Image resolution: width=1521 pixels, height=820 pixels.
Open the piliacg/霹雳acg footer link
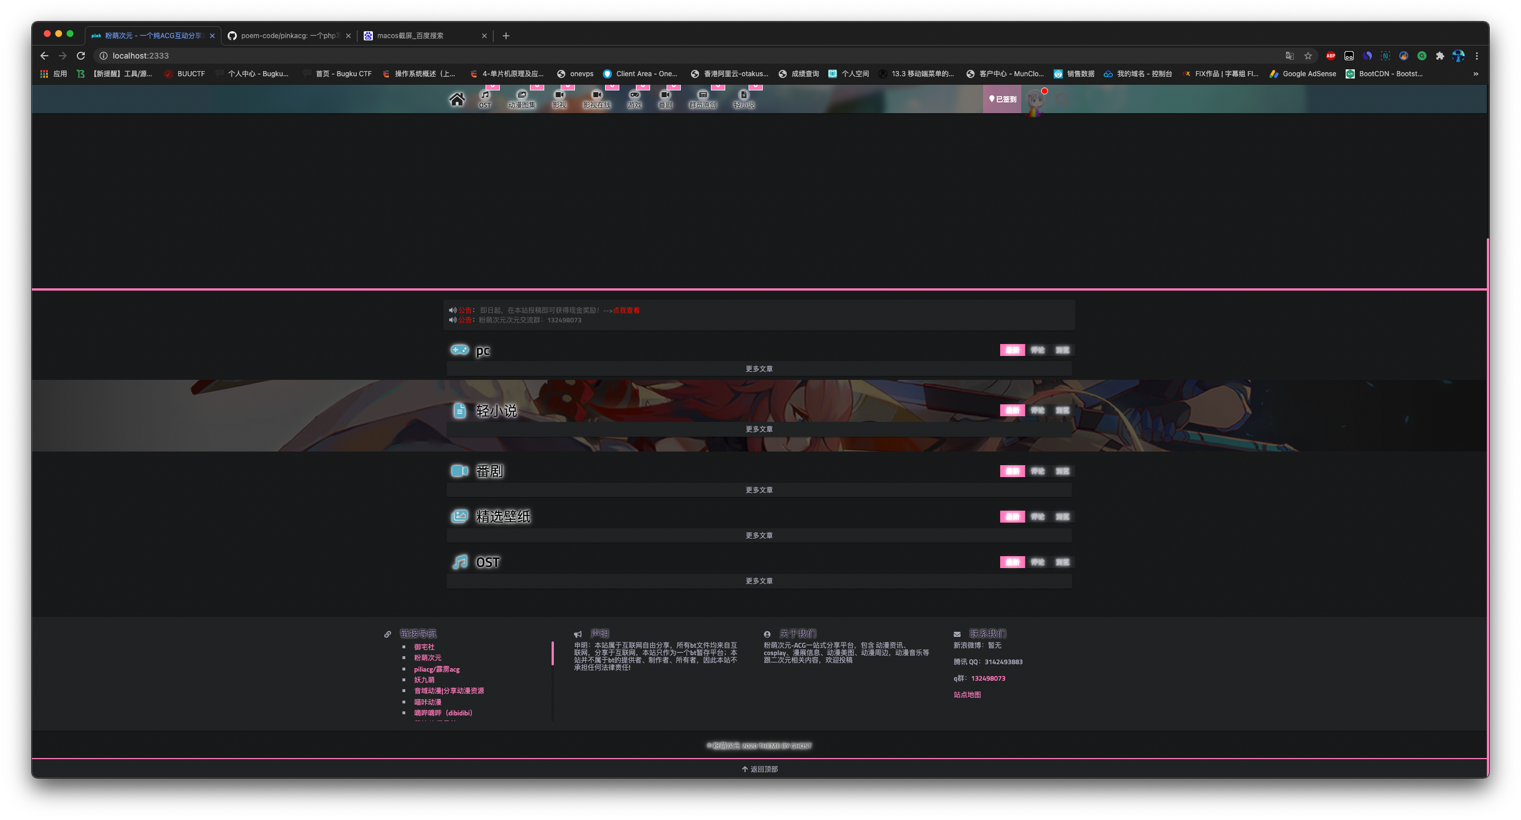click(x=437, y=669)
